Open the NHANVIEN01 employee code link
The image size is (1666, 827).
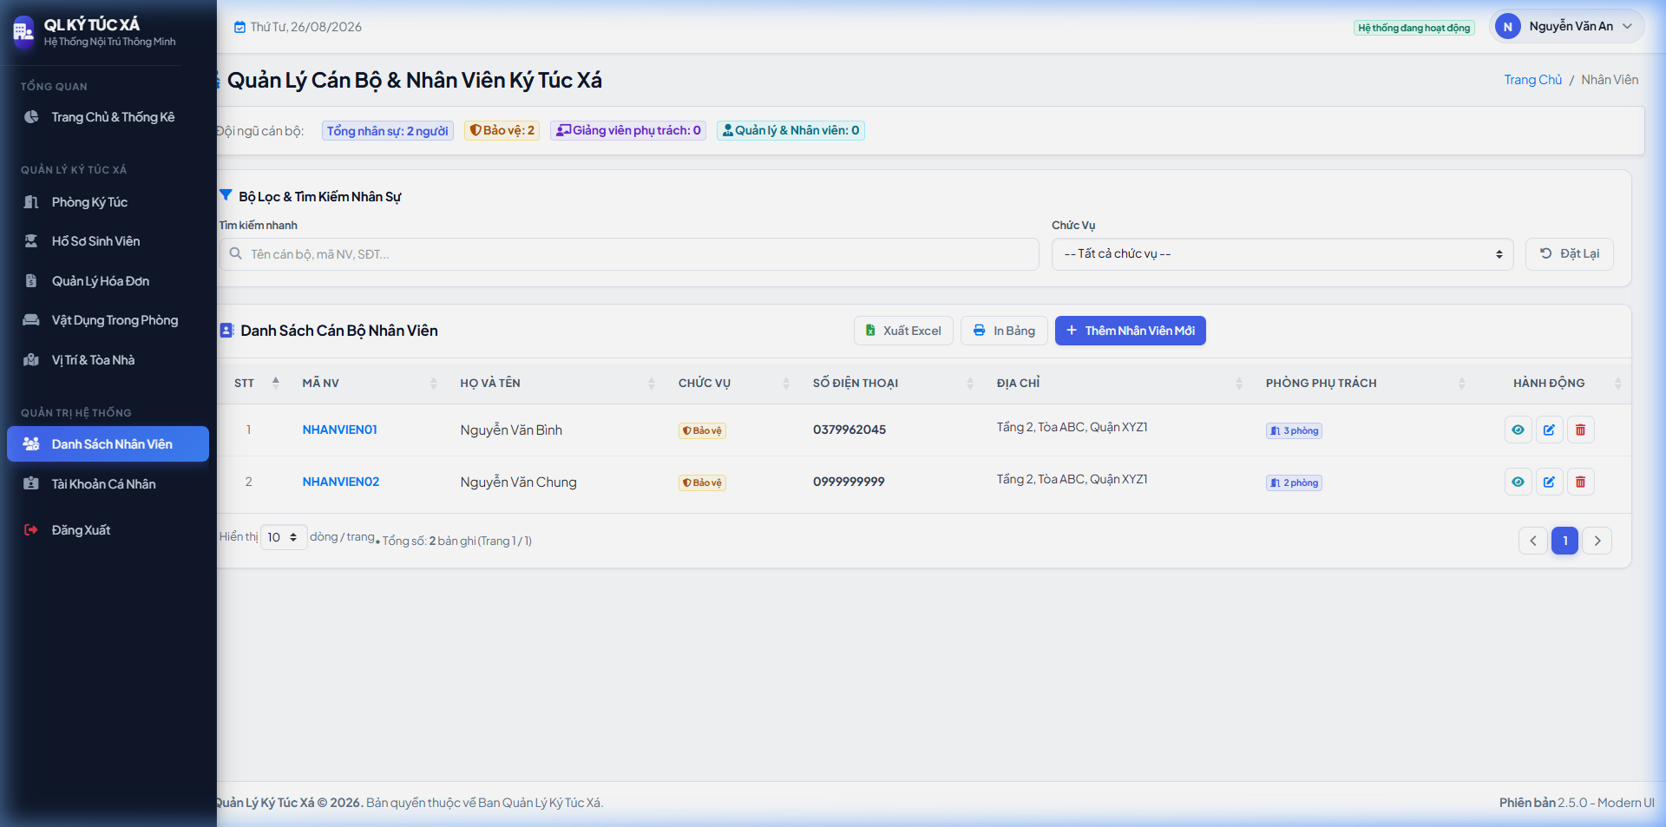[x=339, y=430]
